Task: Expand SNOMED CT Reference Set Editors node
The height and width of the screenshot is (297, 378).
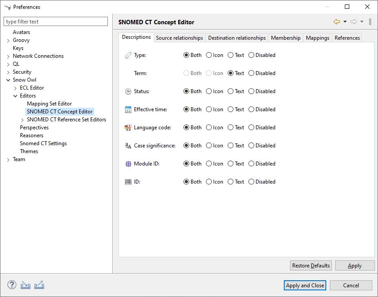Action: coord(23,120)
